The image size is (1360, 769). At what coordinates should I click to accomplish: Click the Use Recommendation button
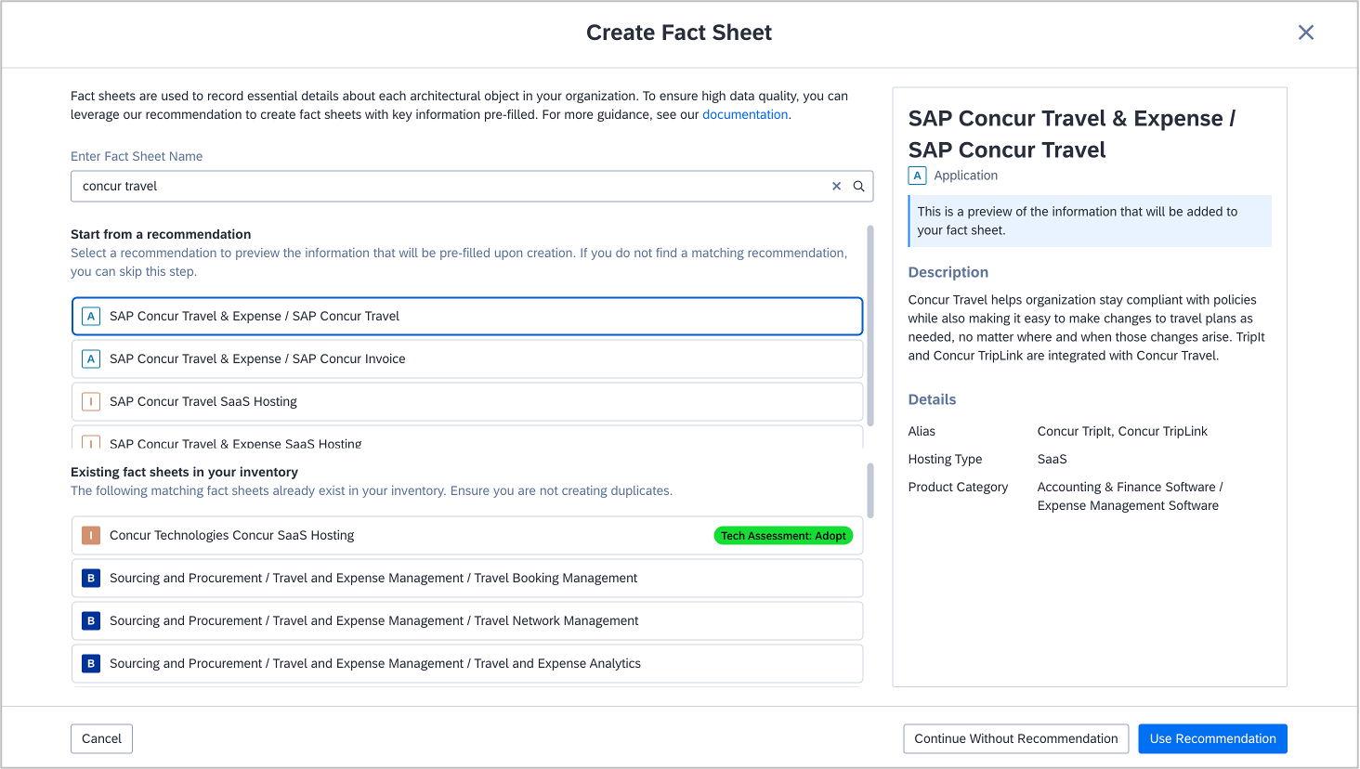[x=1212, y=738]
